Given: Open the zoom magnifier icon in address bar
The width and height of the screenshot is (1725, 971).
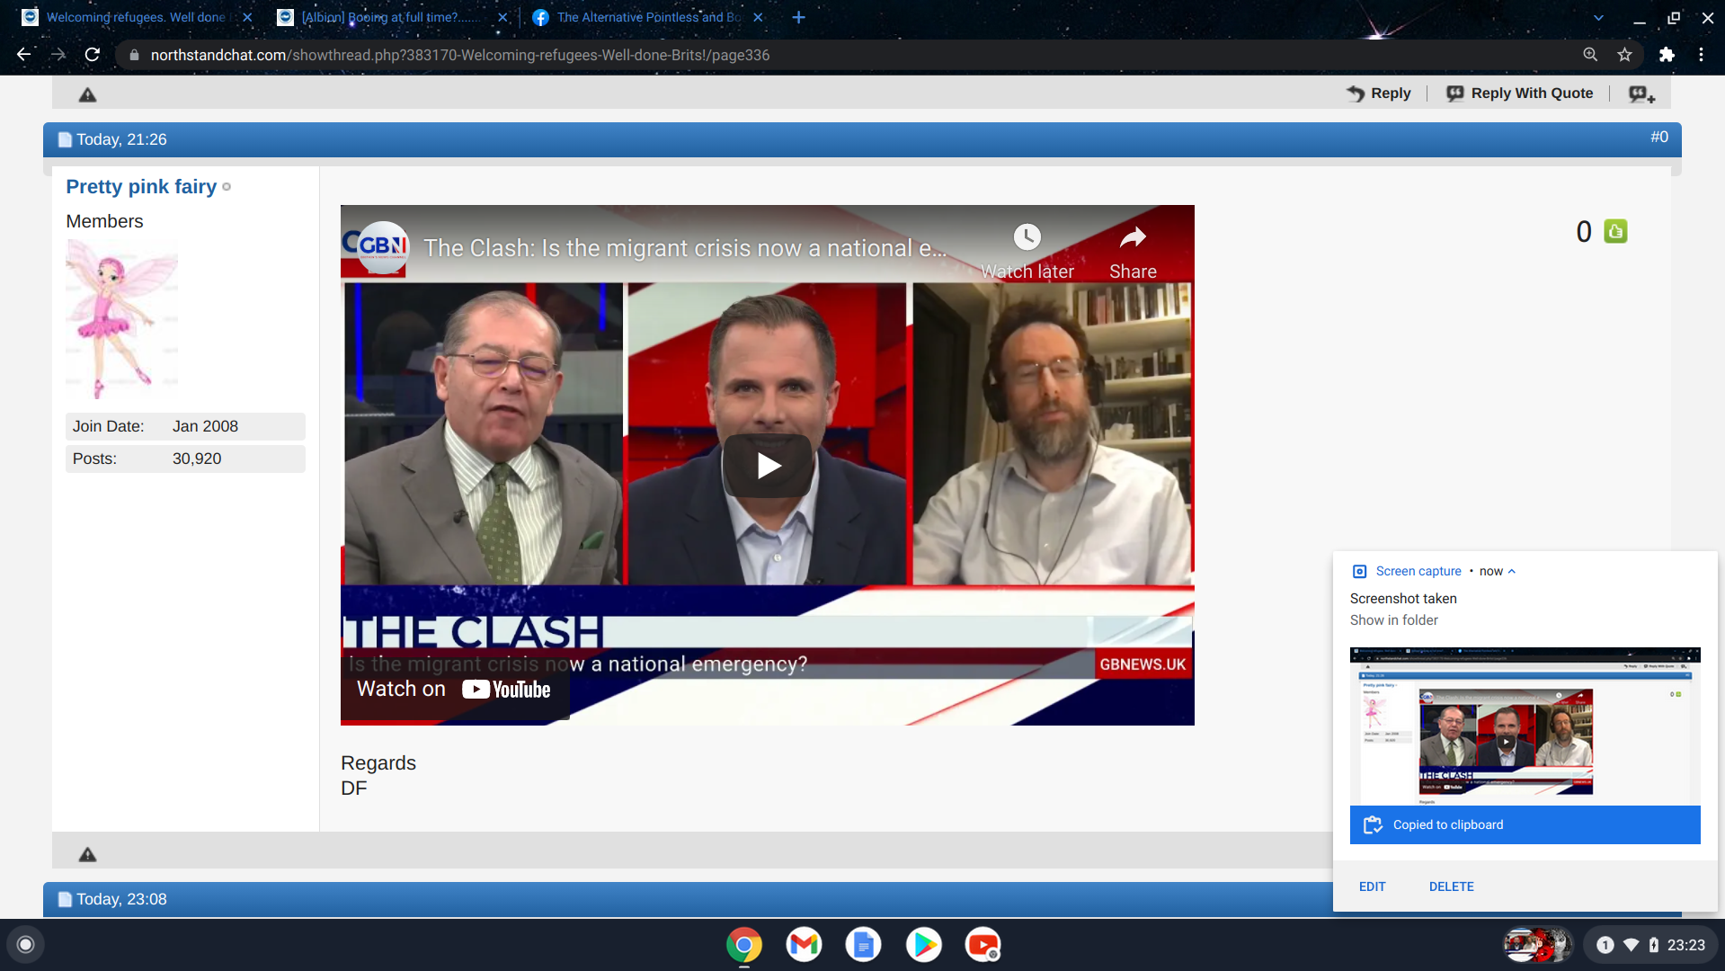Looking at the screenshot, I should (x=1590, y=55).
